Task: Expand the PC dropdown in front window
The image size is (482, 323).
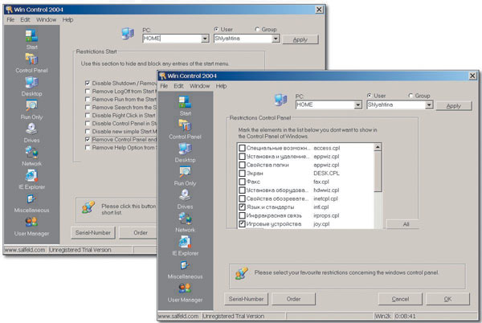Action: pos(357,105)
